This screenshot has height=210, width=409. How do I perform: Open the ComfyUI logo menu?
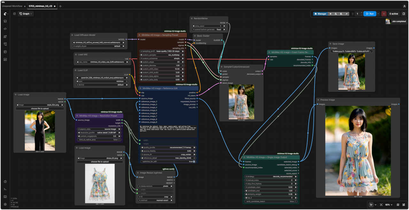point(5,14)
